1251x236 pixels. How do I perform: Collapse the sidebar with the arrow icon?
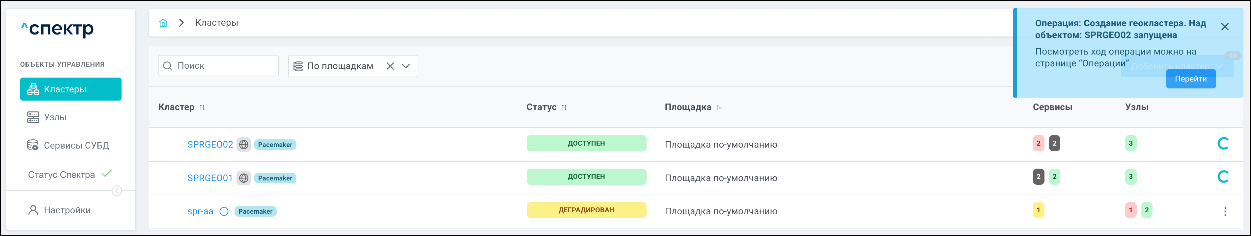(117, 191)
